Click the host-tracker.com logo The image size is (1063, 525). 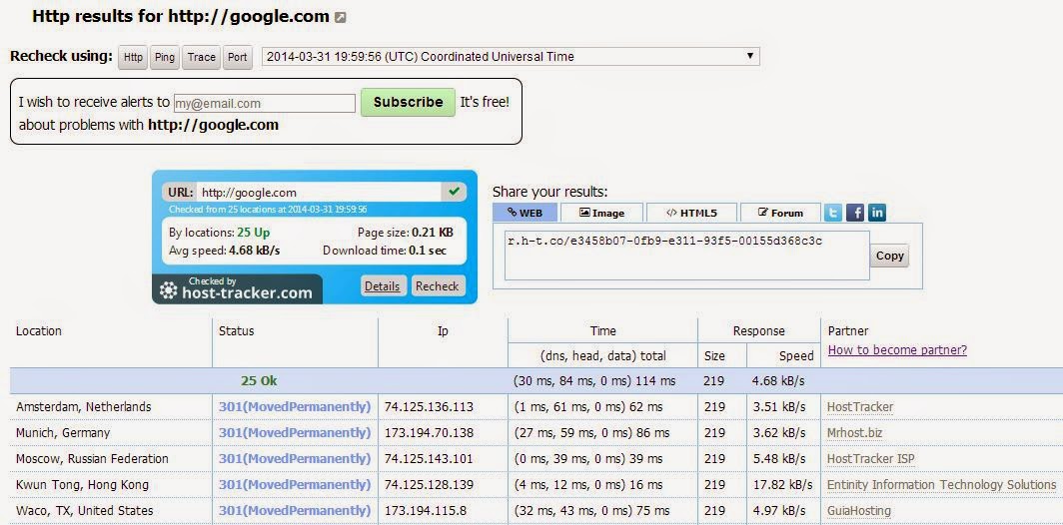[x=237, y=289]
